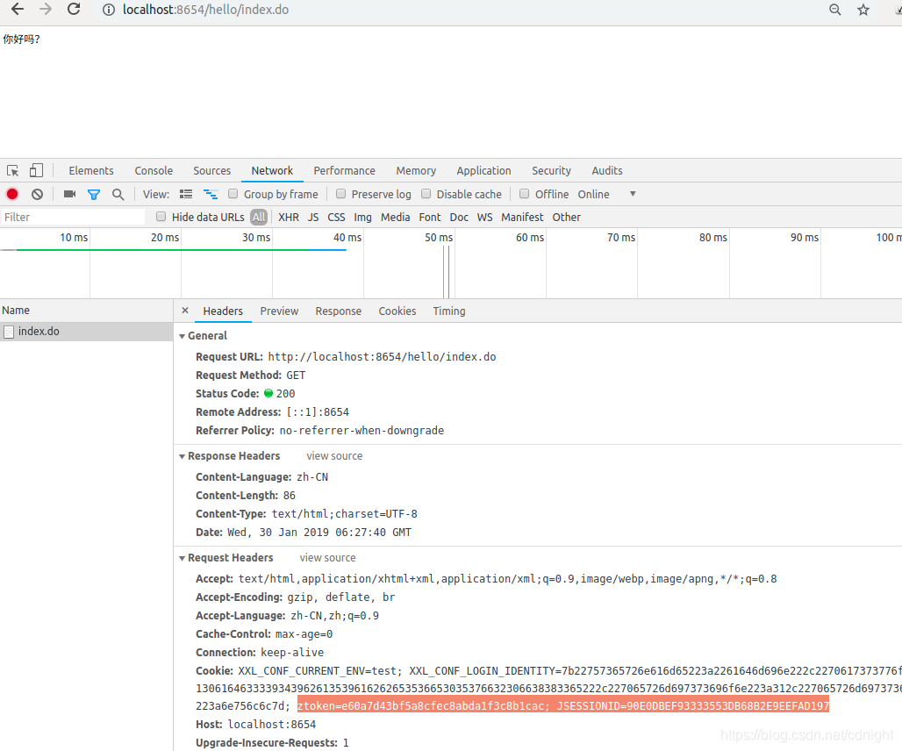
Task: Check Hide data URLs
Action: (161, 216)
